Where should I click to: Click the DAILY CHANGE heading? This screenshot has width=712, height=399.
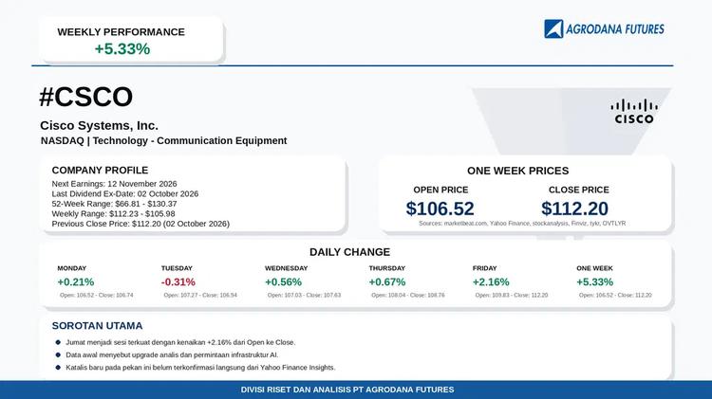pos(349,252)
